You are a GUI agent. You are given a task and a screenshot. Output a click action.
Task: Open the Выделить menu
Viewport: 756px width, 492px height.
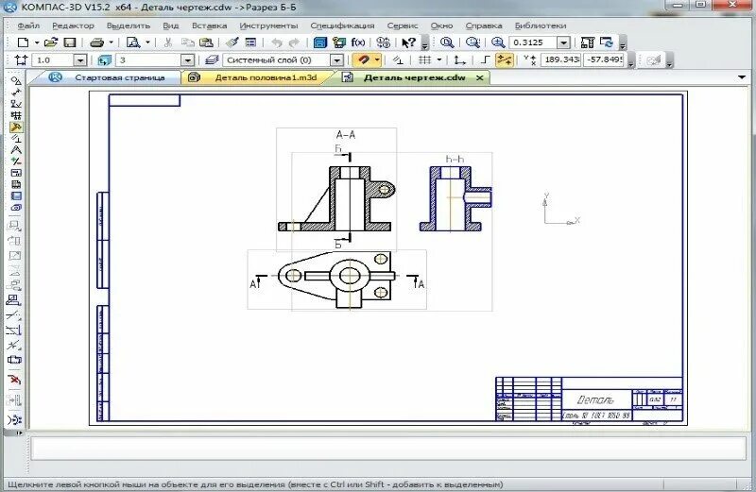[129, 25]
